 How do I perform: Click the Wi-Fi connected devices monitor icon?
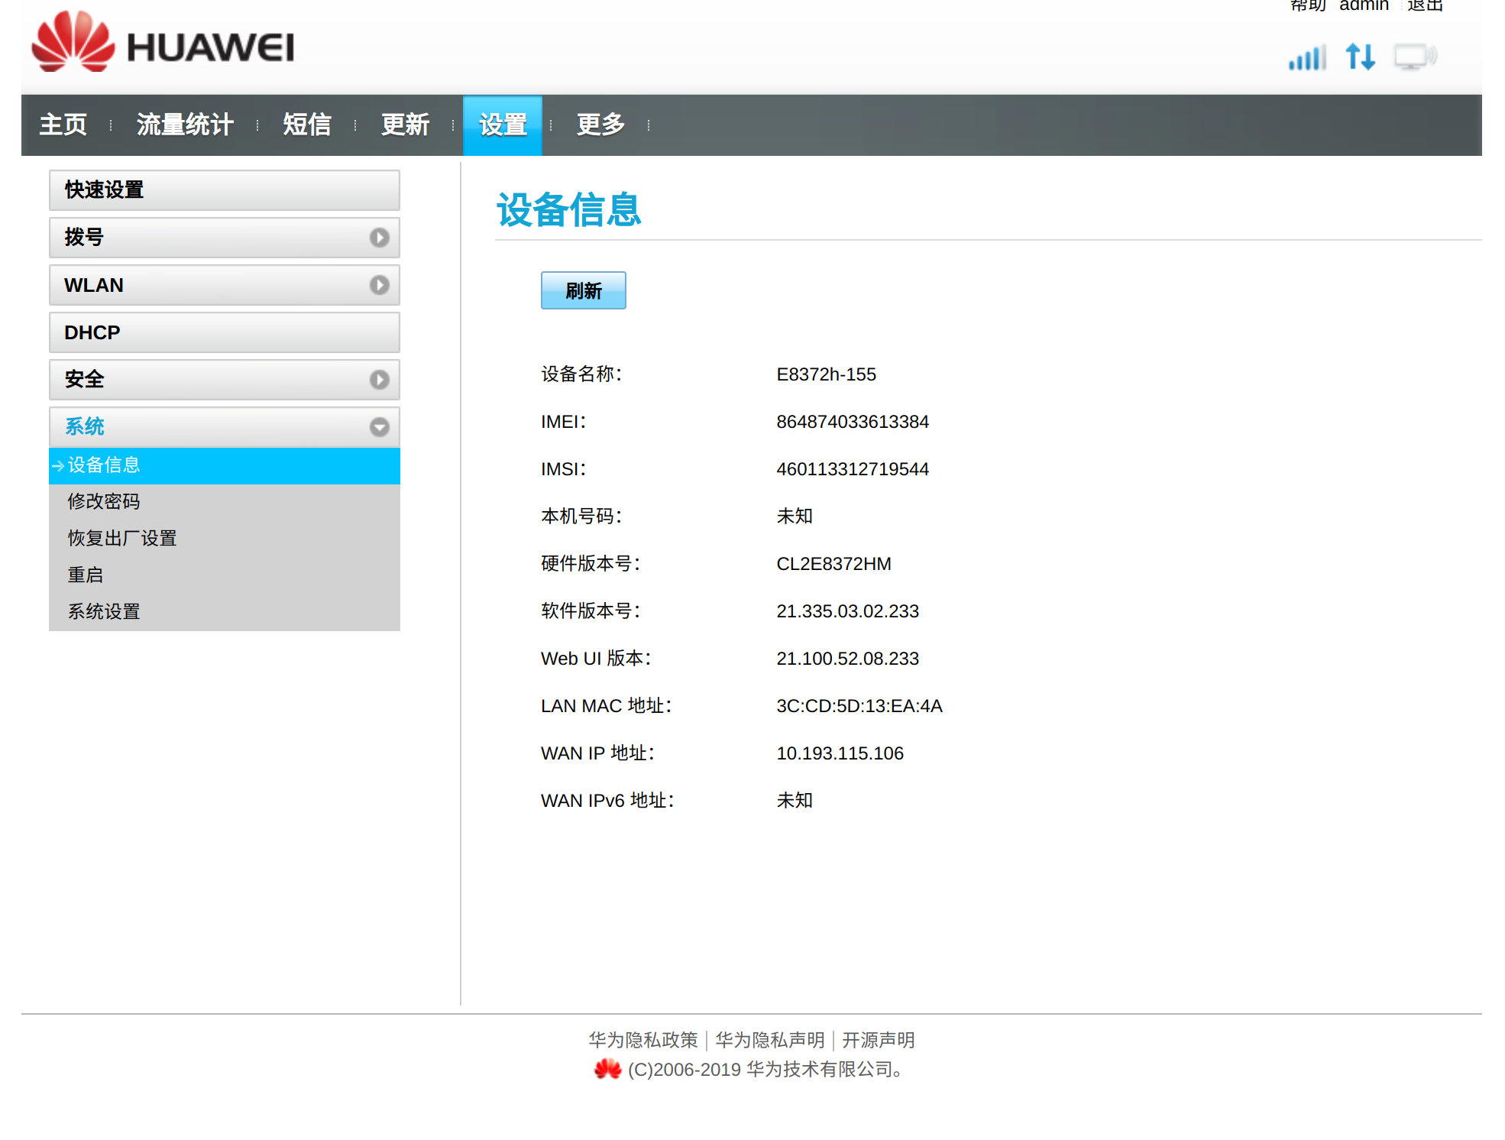point(1414,57)
